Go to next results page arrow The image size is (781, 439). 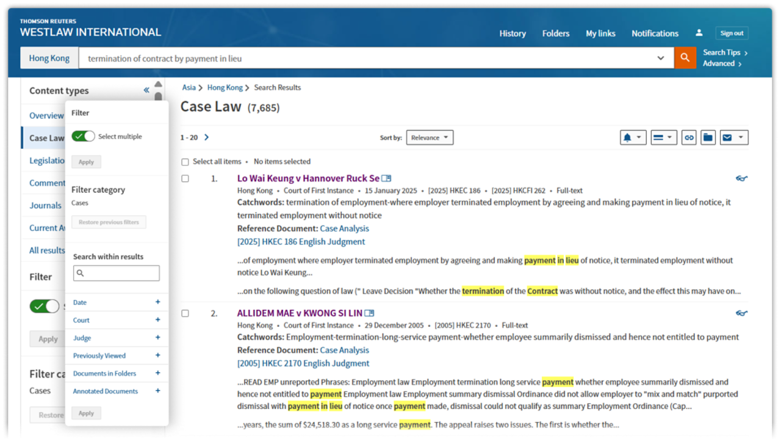pos(206,137)
